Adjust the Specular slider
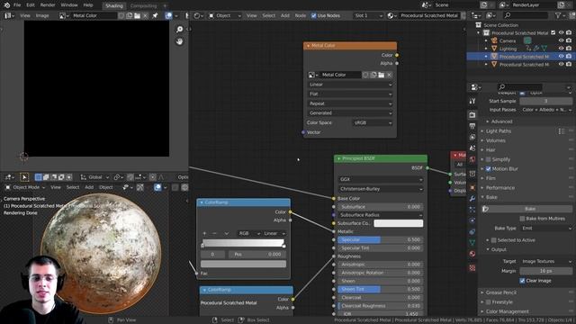Screen dimensions: 576x324 [380, 240]
